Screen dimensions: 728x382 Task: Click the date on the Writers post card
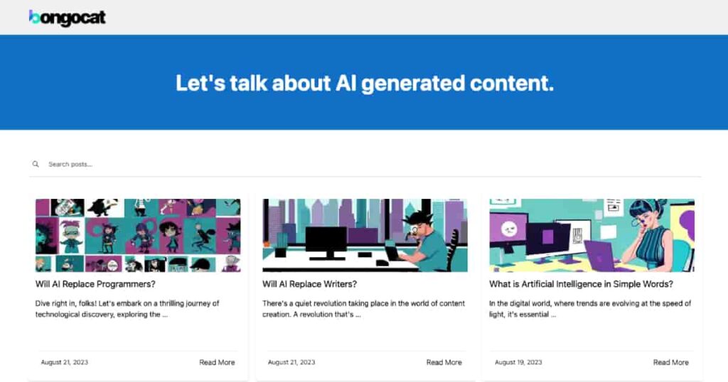[291, 362]
